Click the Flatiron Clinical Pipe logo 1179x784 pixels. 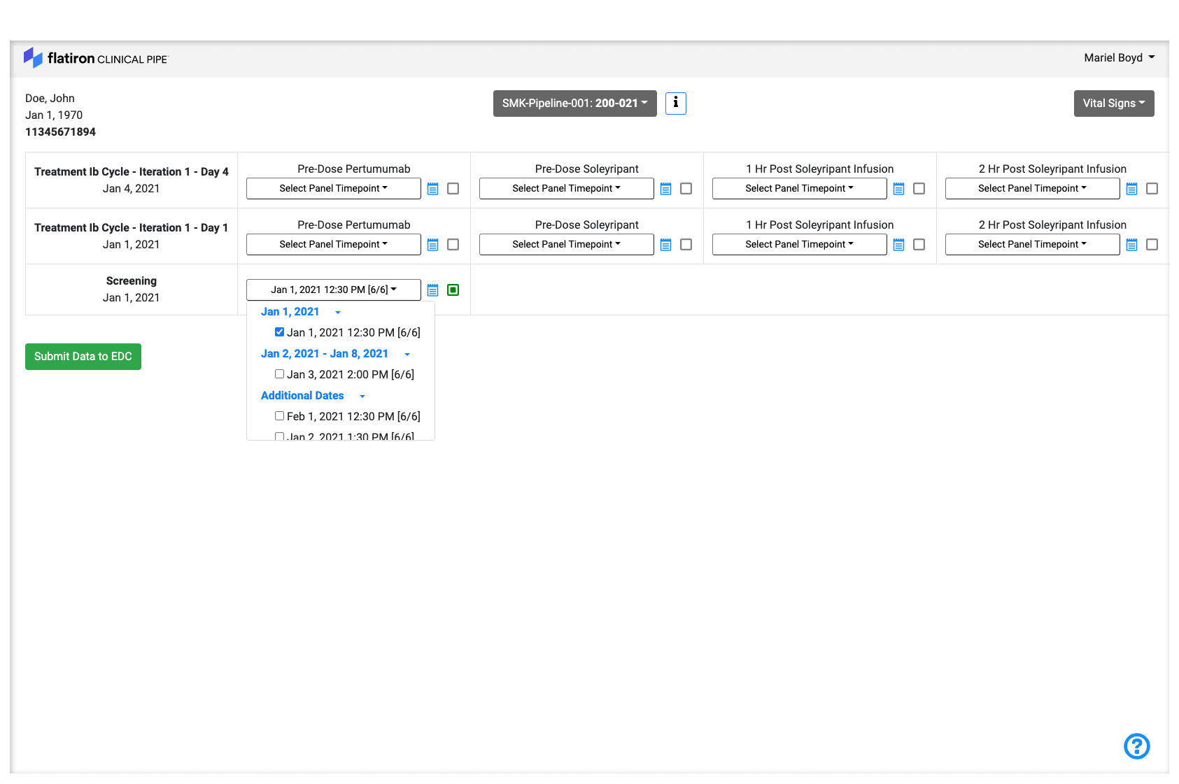click(96, 58)
